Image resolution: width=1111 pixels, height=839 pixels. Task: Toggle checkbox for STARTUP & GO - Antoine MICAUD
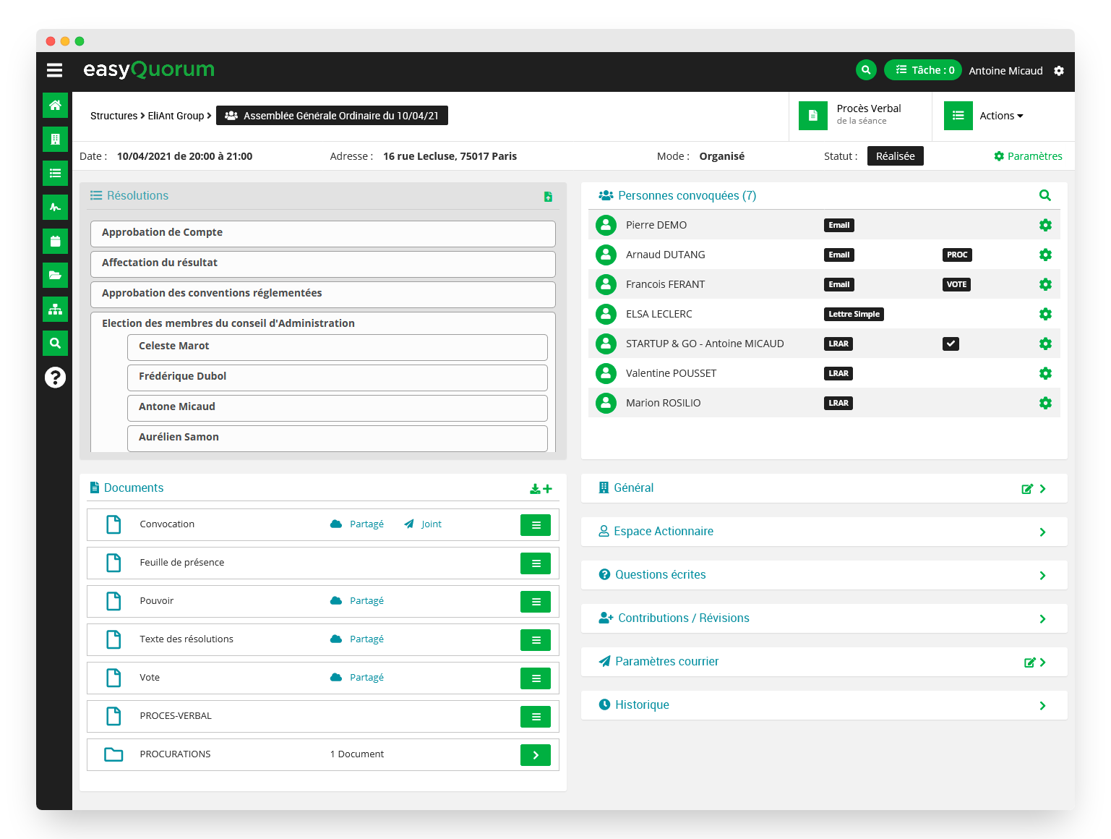[x=951, y=344]
